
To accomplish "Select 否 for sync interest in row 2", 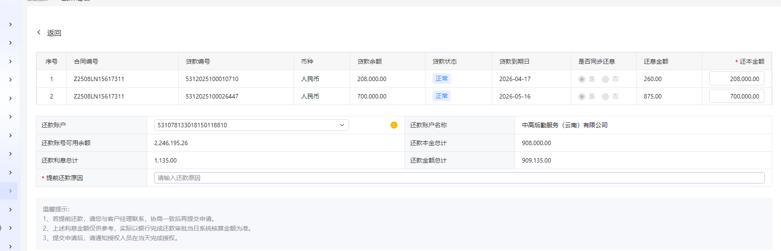I will [x=605, y=97].
